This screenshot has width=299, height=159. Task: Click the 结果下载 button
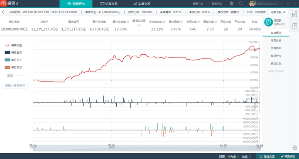click(x=278, y=12)
